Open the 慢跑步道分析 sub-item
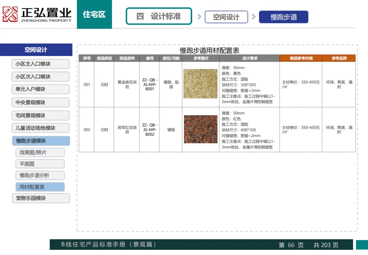The image size is (368, 255). click(40, 176)
